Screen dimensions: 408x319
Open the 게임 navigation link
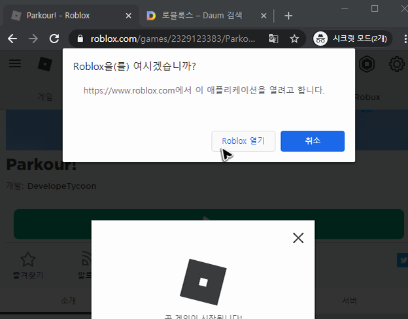tap(45, 97)
